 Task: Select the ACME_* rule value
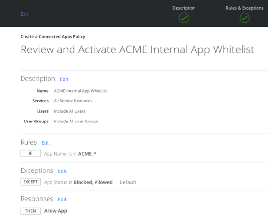click(87, 154)
